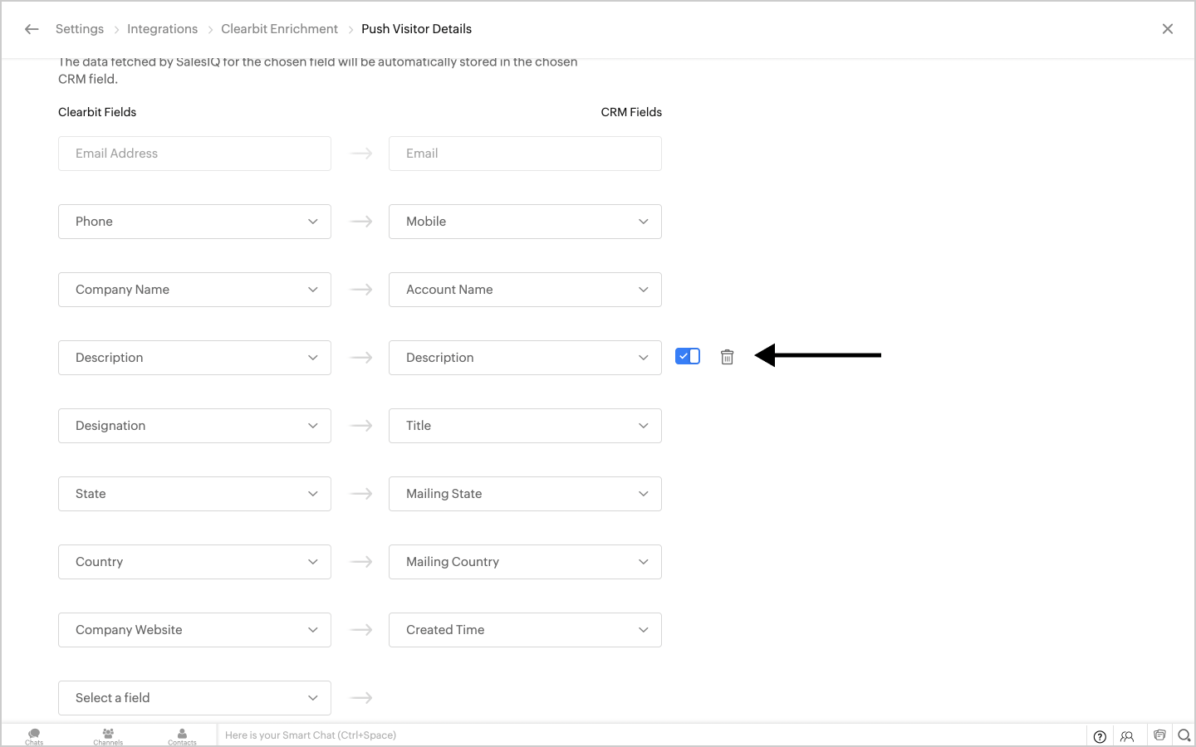The width and height of the screenshot is (1196, 747).
Task: Expand the Company Name field dropdown
Action: pos(194,290)
